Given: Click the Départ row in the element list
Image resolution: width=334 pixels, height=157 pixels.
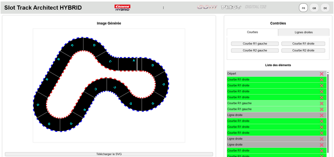Looking at the screenshot, I should point(271,74).
